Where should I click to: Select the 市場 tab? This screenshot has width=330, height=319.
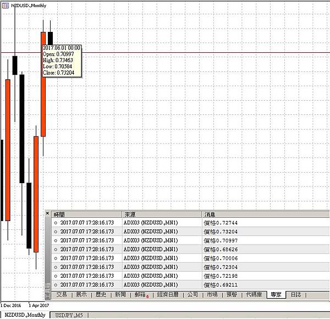point(212,295)
